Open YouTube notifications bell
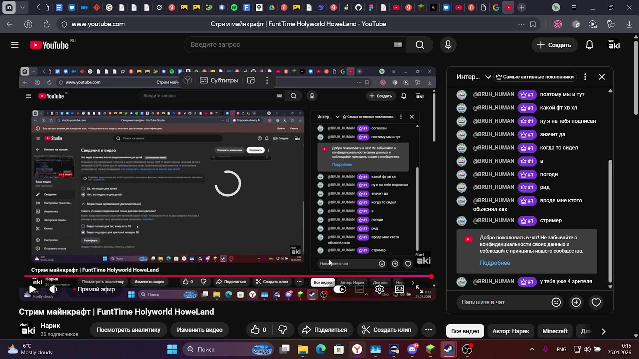The width and height of the screenshot is (639, 359). click(589, 45)
